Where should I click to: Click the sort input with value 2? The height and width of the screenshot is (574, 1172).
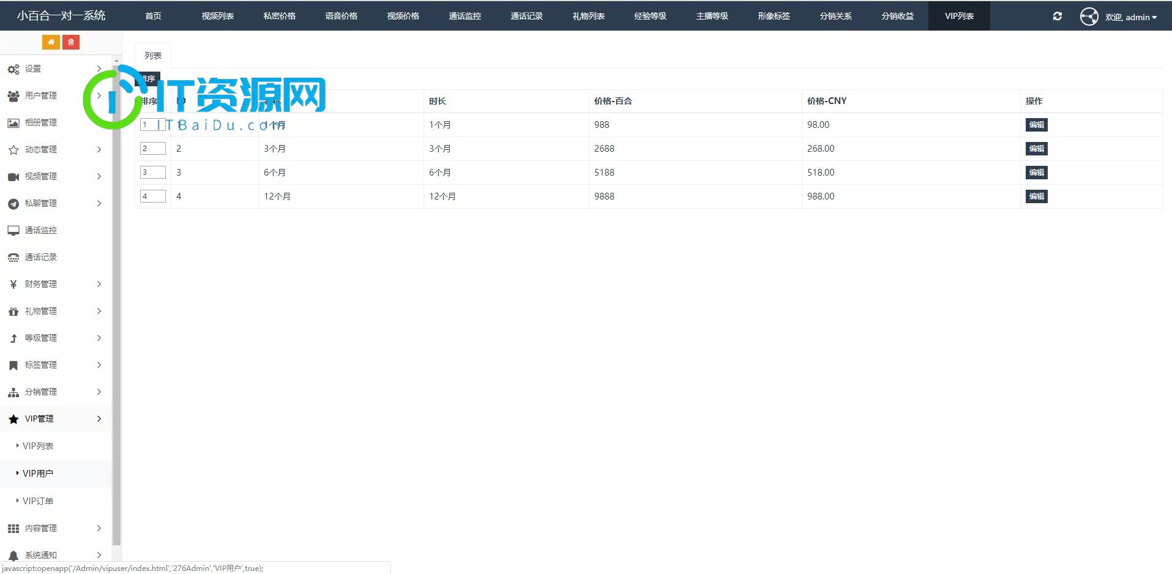[153, 148]
